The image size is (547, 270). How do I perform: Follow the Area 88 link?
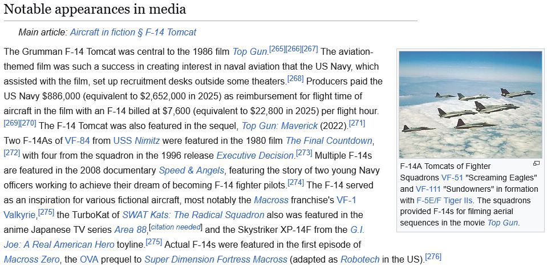tap(131, 230)
